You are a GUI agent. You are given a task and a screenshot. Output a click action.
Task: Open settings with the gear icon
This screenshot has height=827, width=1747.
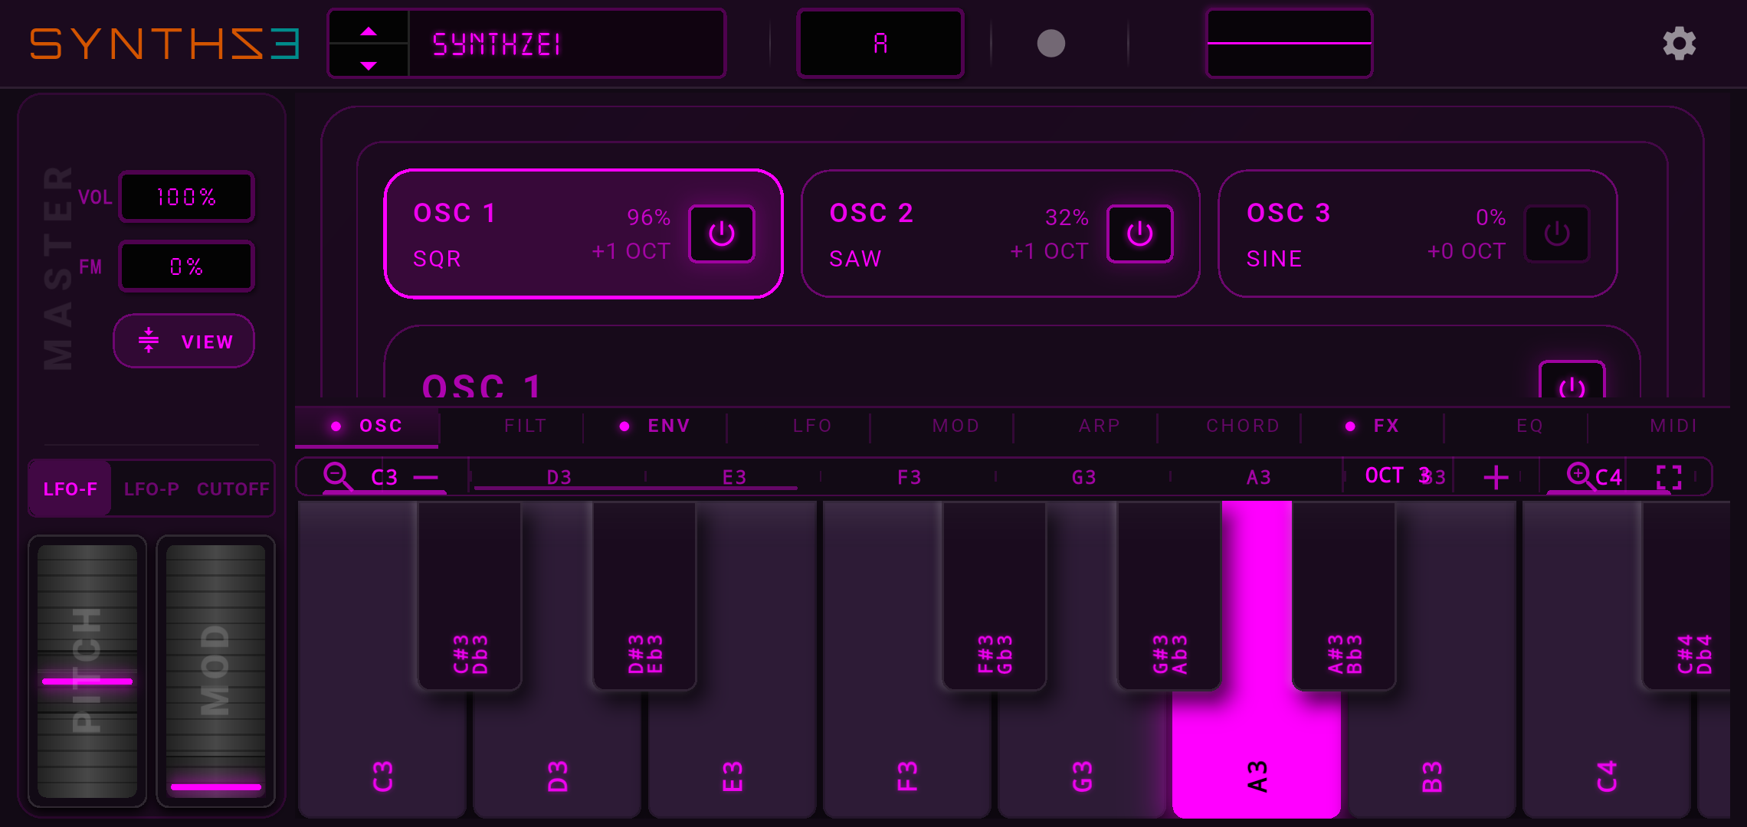click(1679, 44)
